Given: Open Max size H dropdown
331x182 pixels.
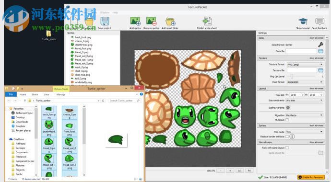Looking at the screenshot, I should [x=316, y=95].
